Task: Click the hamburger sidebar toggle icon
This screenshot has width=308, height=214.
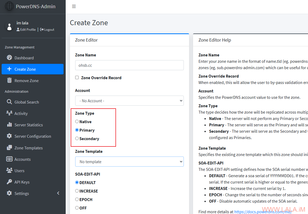Action: [74, 7]
